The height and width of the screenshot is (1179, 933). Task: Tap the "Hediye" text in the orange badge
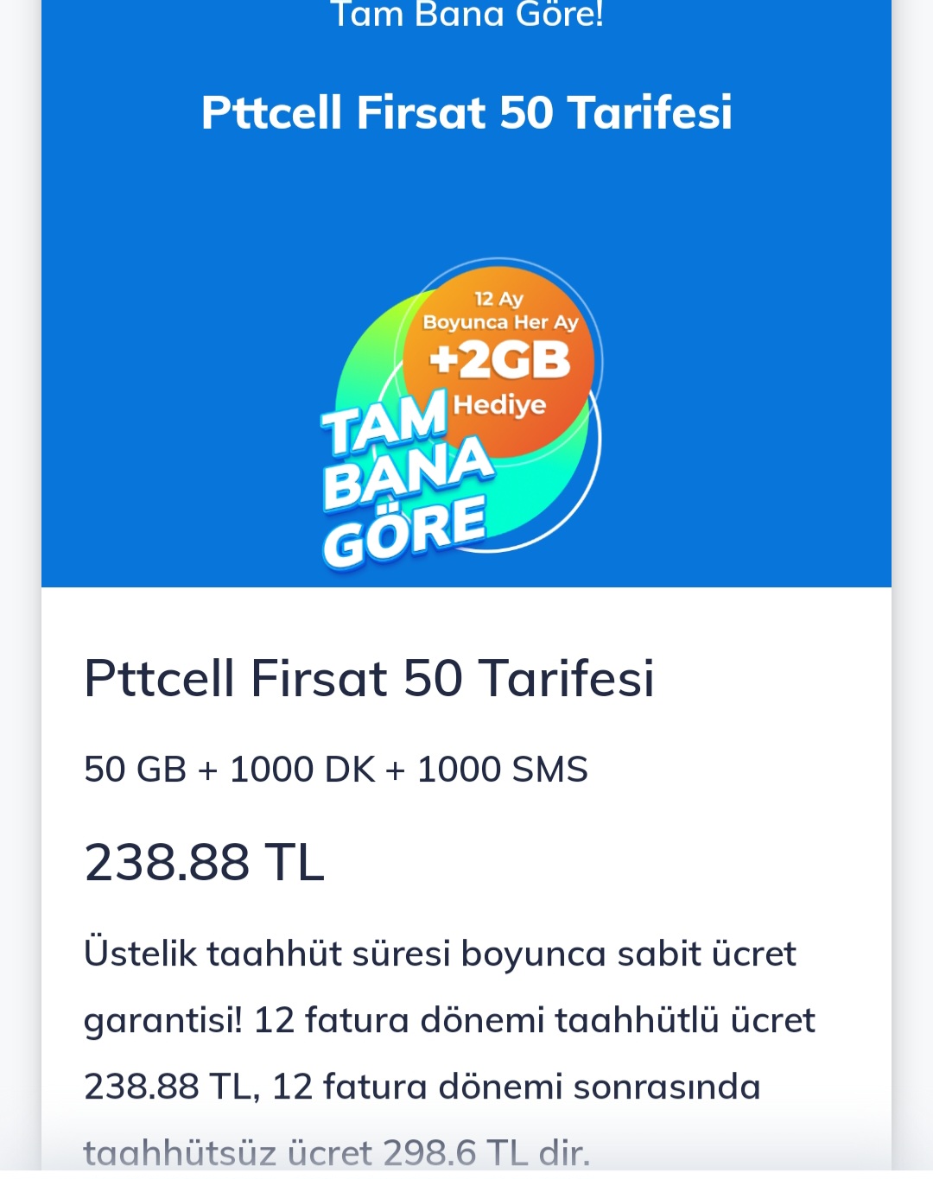pyautogui.click(x=499, y=404)
